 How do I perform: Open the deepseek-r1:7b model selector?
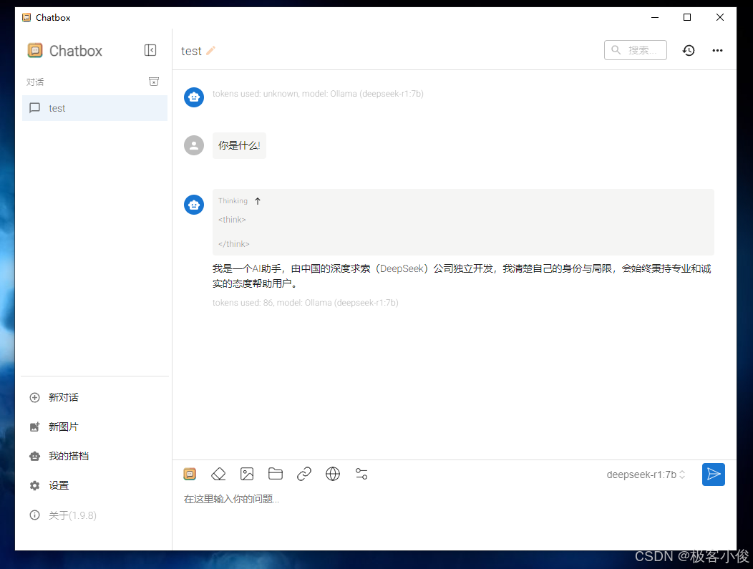tap(646, 475)
